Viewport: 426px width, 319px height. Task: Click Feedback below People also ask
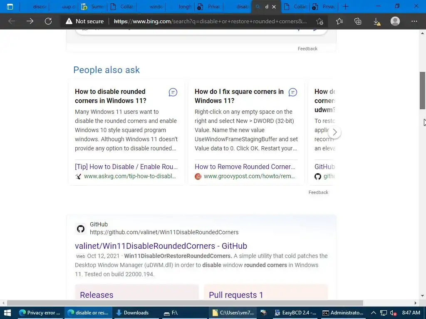318,192
